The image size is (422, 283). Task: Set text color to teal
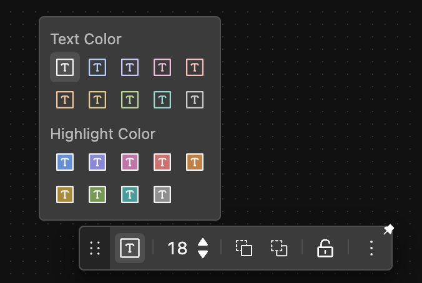tap(162, 100)
